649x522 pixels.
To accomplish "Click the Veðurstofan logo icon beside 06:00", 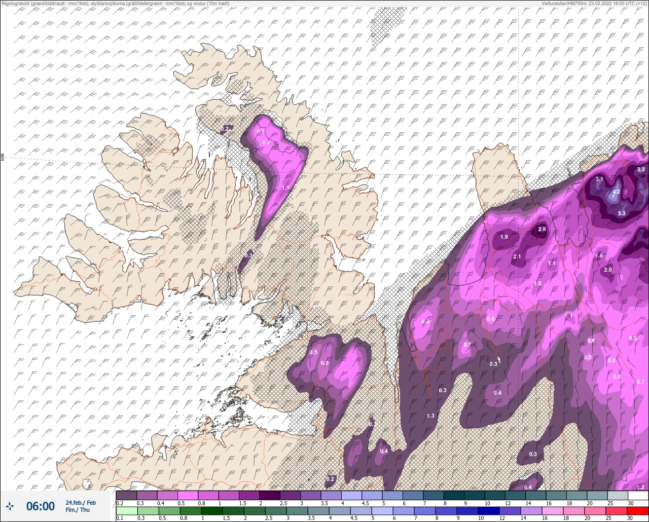I will (10, 506).
